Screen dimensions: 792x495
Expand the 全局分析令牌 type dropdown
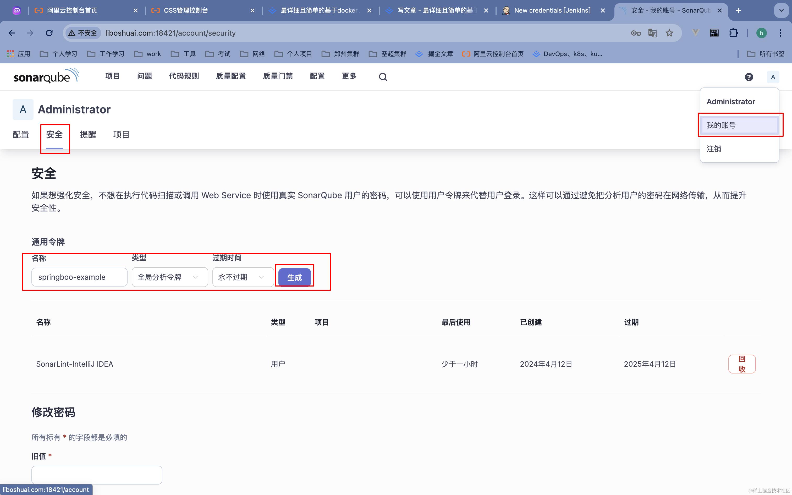pos(169,277)
